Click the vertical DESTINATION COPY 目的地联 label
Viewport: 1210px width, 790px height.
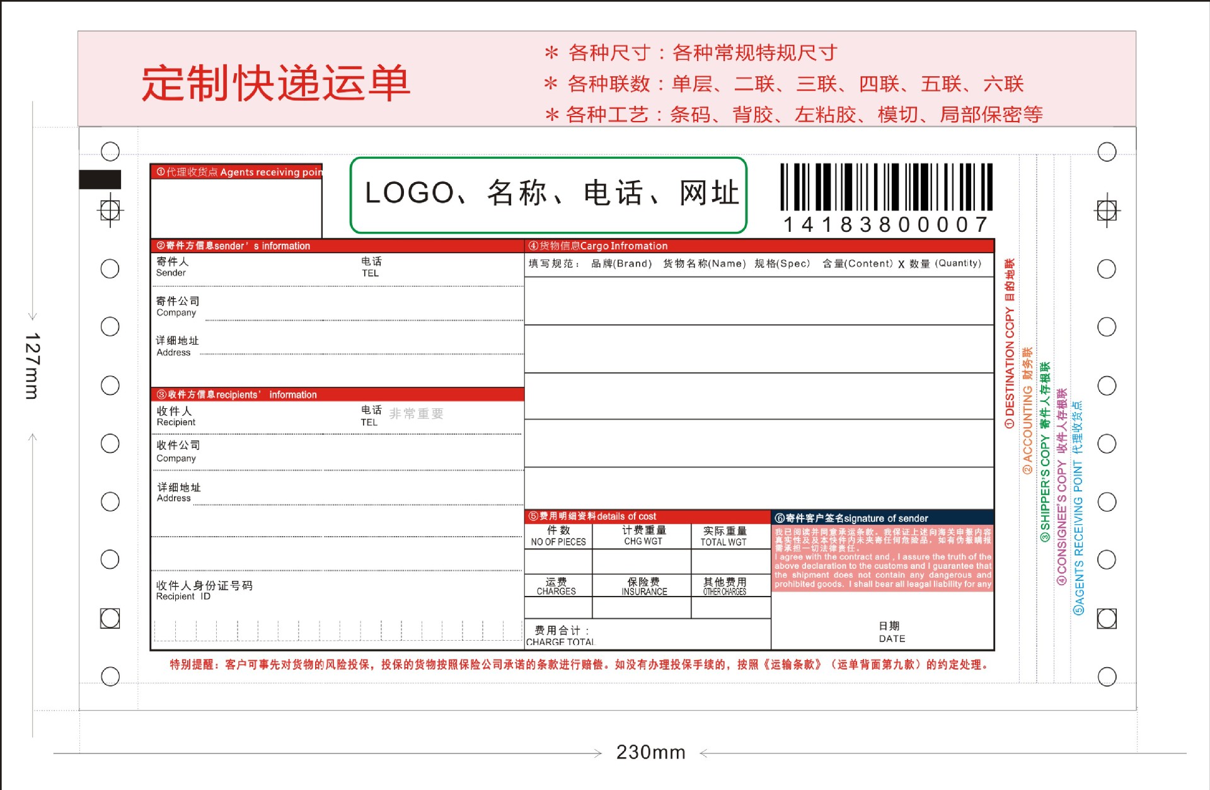[1010, 343]
